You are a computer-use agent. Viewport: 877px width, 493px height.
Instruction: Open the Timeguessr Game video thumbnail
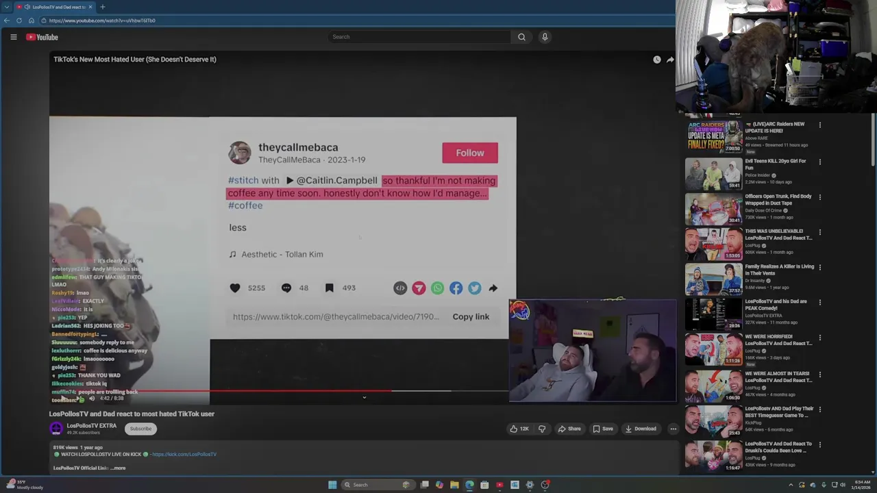(714, 421)
